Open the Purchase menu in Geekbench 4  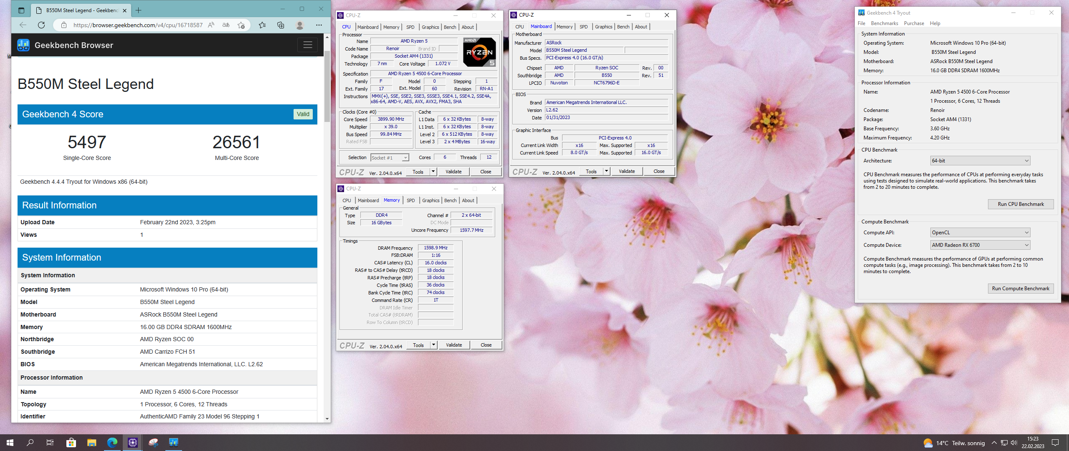(914, 23)
